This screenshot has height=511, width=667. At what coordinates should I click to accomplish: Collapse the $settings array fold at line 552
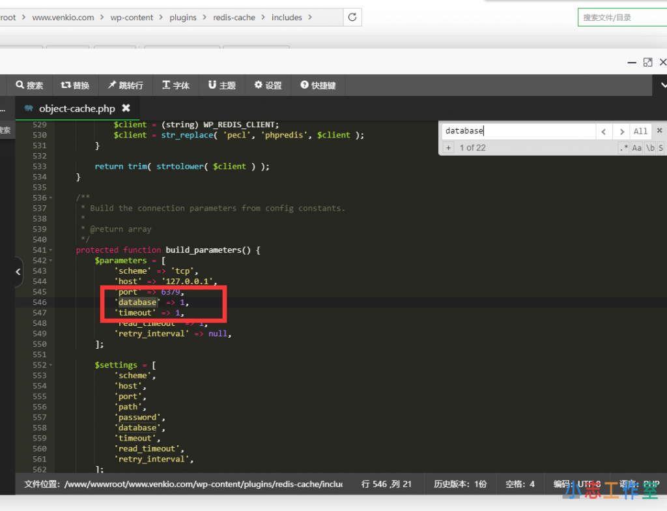[51, 365]
